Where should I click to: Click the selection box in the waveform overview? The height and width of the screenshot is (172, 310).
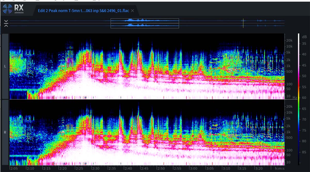click(x=145, y=23)
